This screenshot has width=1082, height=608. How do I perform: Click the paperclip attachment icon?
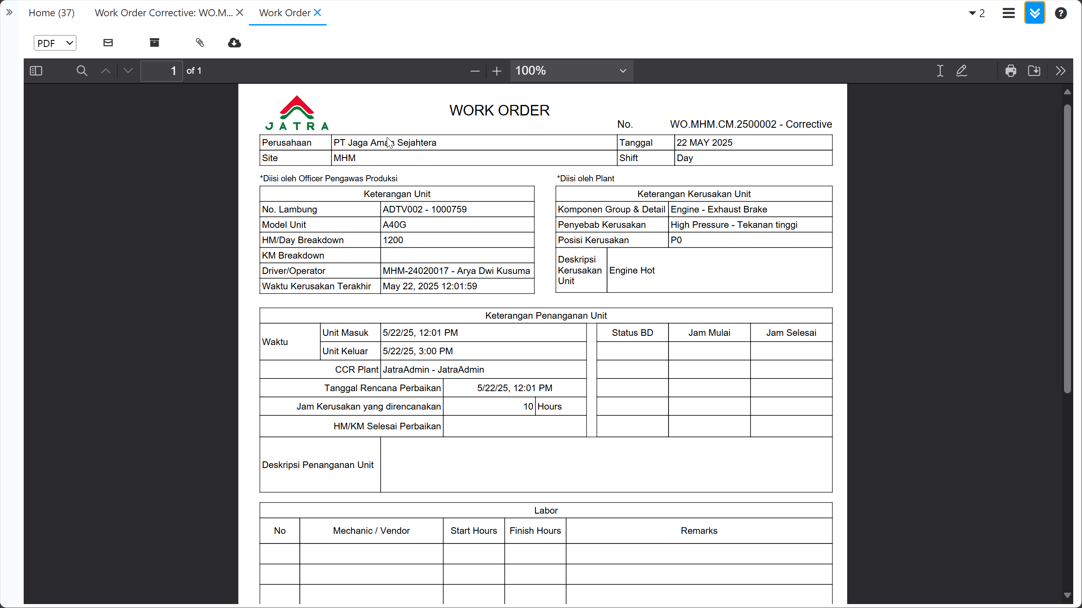[200, 43]
